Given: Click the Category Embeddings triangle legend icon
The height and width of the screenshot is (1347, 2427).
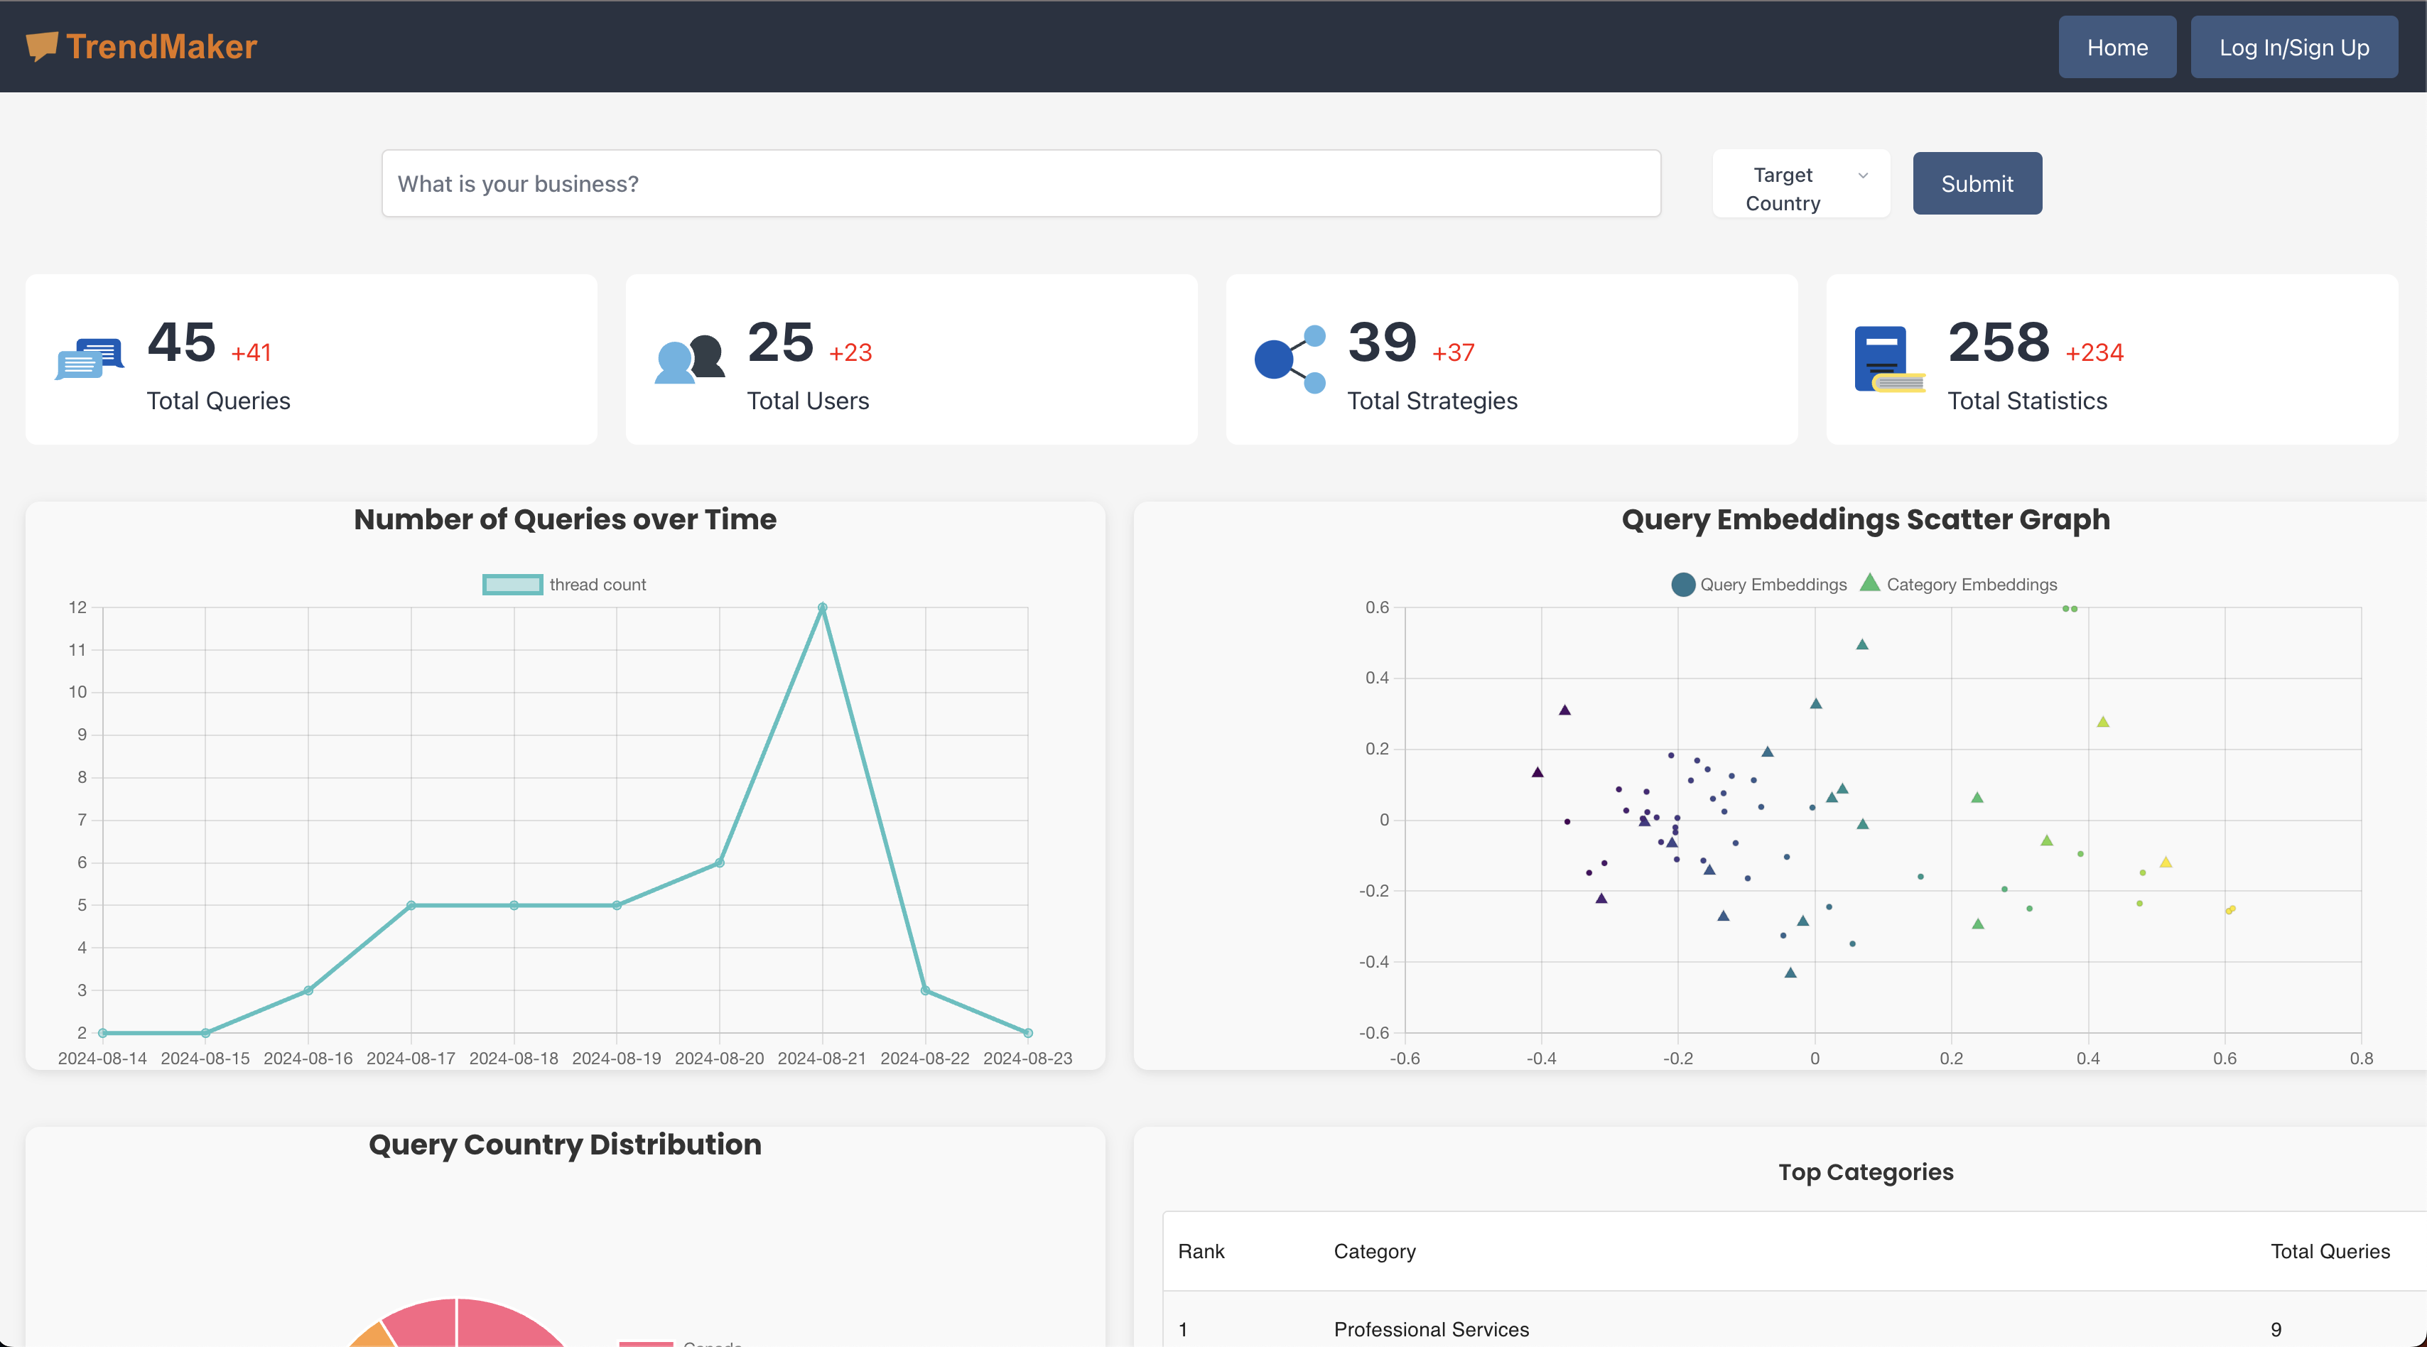Looking at the screenshot, I should tap(1870, 583).
